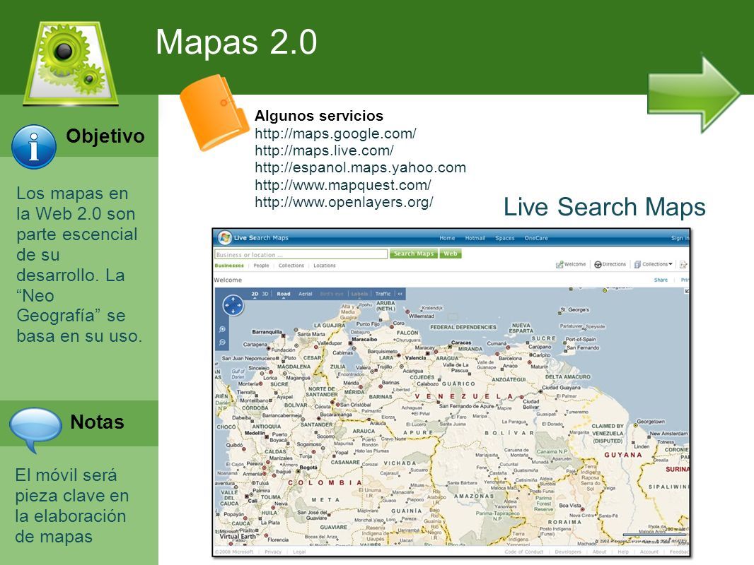Image resolution: width=754 pixels, height=565 pixels.
Task: Click the Search Maps button
Action: click(x=414, y=254)
